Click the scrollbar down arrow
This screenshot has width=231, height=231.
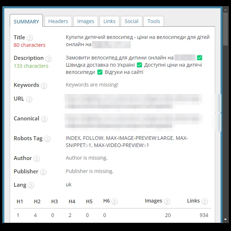click(x=225, y=219)
